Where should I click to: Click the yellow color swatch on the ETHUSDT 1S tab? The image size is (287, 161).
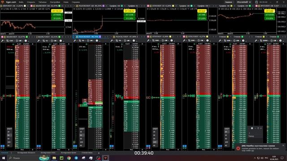tap(173, 6)
